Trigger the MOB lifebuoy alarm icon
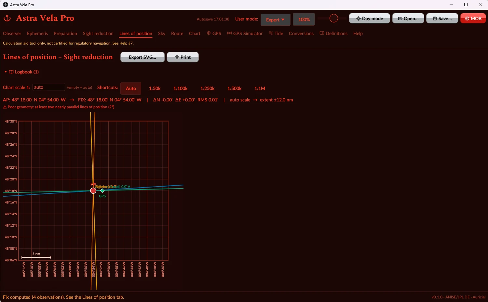 [x=467, y=19]
